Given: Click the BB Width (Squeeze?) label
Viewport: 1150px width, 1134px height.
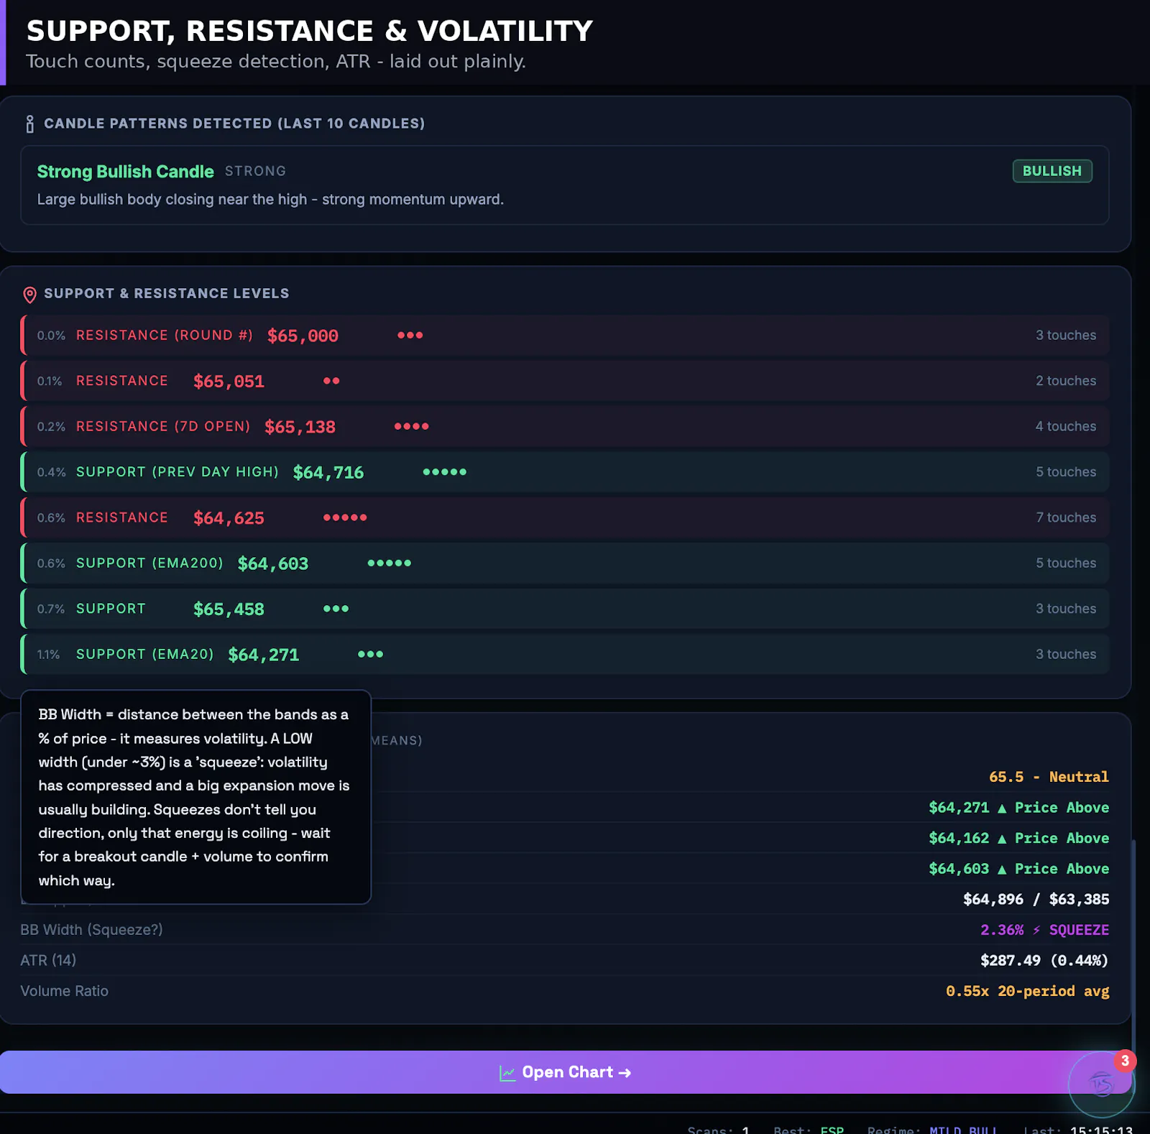Looking at the screenshot, I should point(91,930).
